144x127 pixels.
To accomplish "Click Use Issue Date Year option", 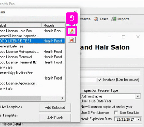I will tap(96, 101).
